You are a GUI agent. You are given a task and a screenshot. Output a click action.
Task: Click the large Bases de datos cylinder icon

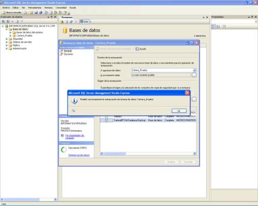(65, 31)
